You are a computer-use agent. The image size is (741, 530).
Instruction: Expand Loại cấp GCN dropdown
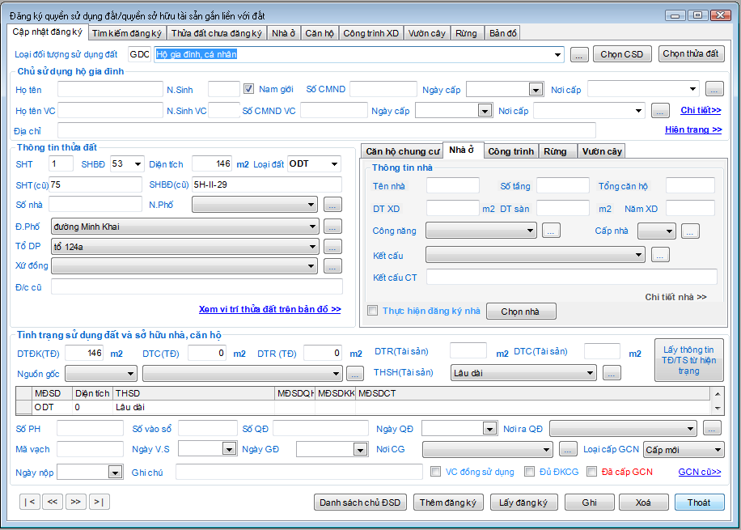717,450
